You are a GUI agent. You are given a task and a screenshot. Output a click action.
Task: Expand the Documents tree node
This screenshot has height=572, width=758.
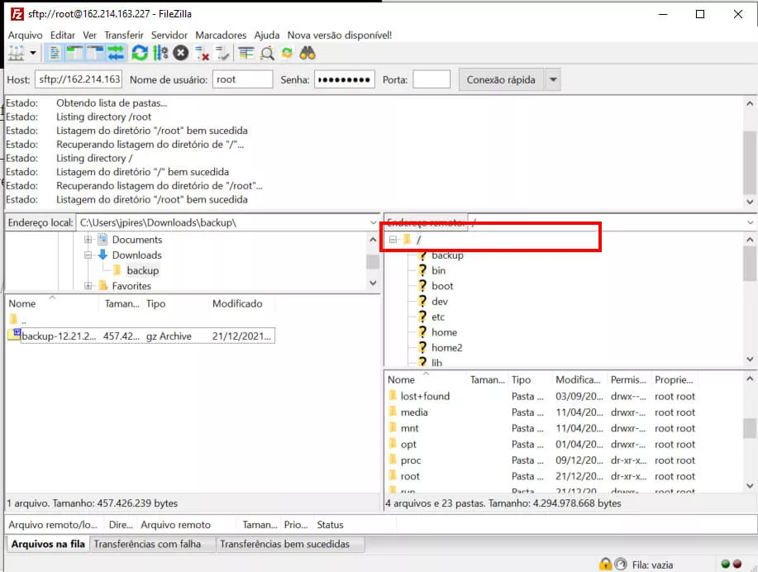click(x=88, y=240)
